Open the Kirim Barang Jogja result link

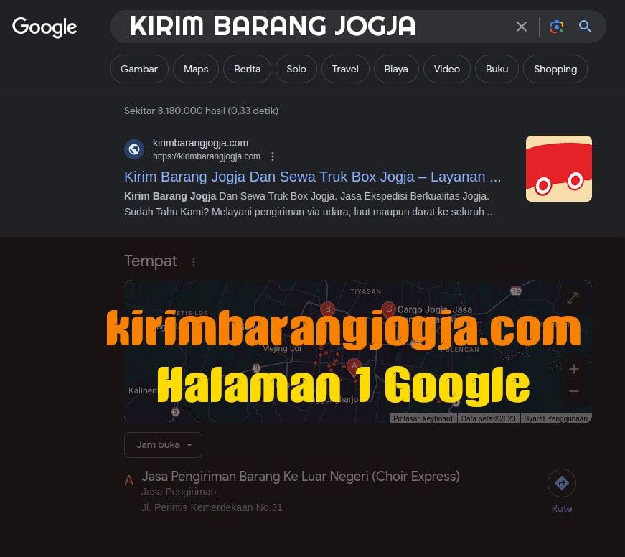tap(312, 177)
